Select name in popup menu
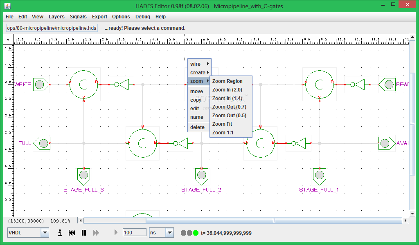419x245 pixels. pos(198,117)
